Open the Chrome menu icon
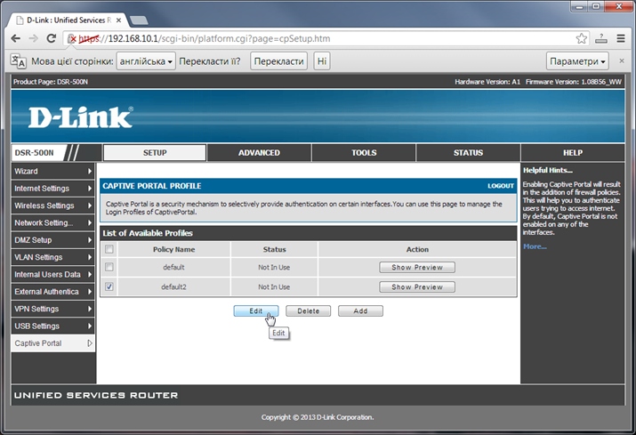The height and width of the screenshot is (435, 636). point(620,39)
